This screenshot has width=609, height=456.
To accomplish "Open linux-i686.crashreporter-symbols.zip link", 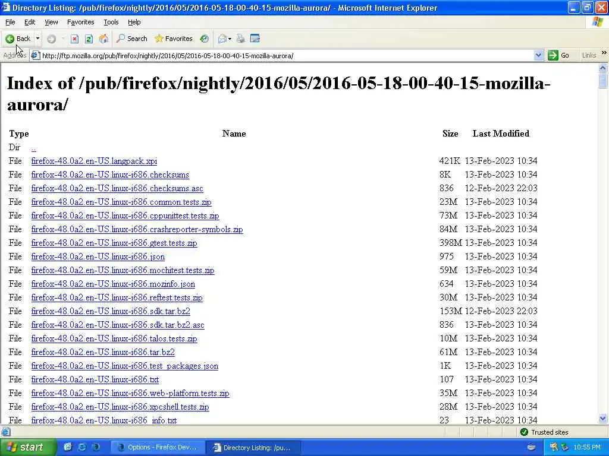I will coord(137,229).
